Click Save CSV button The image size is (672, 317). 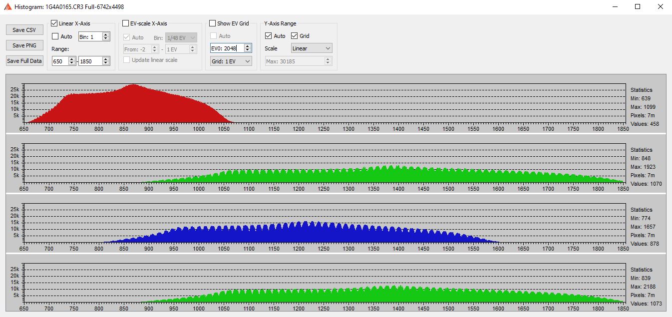coord(24,30)
